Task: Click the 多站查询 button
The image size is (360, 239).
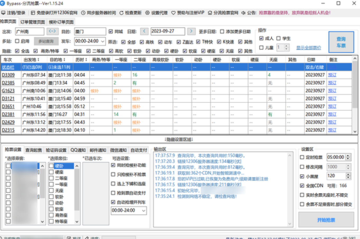Action: click(46, 41)
